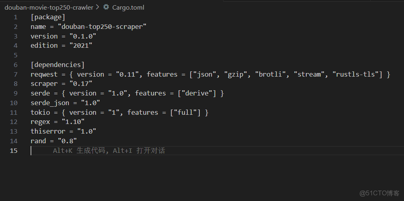The height and width of the screenshot is (201, 404).
Task: Select the Cargo.toml breadcrumb label
Action: (x=128, y=7)
